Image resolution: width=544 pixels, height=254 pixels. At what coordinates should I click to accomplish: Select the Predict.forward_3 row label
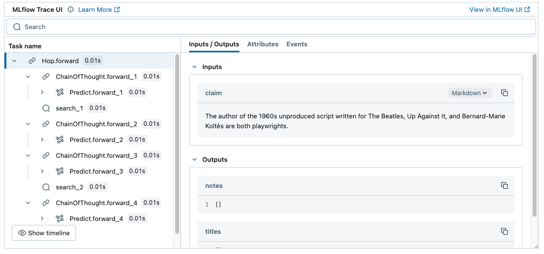[96, 171]
